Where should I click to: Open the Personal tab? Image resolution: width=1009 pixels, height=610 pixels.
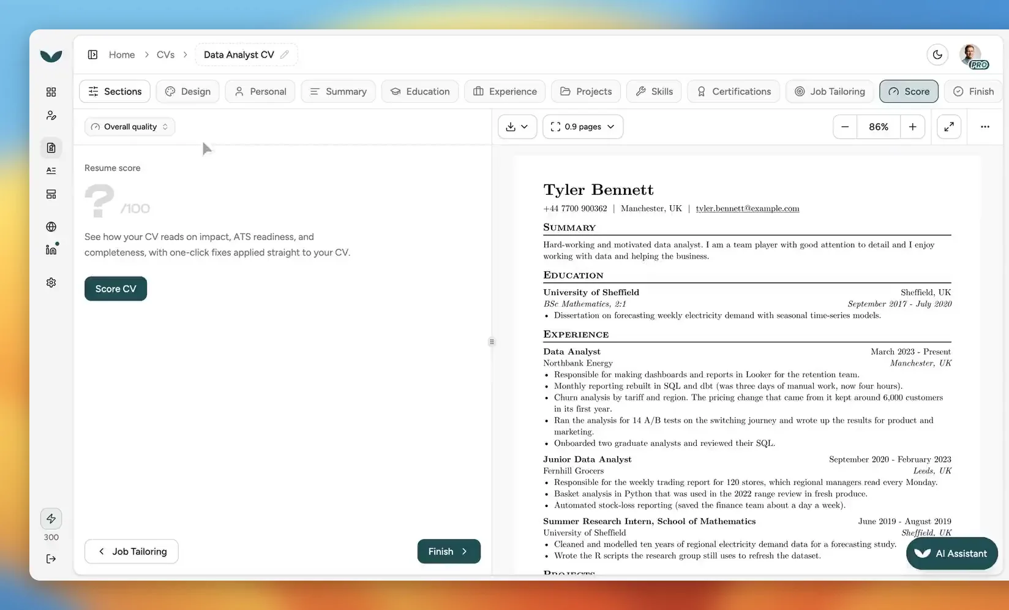coord(260,91)
